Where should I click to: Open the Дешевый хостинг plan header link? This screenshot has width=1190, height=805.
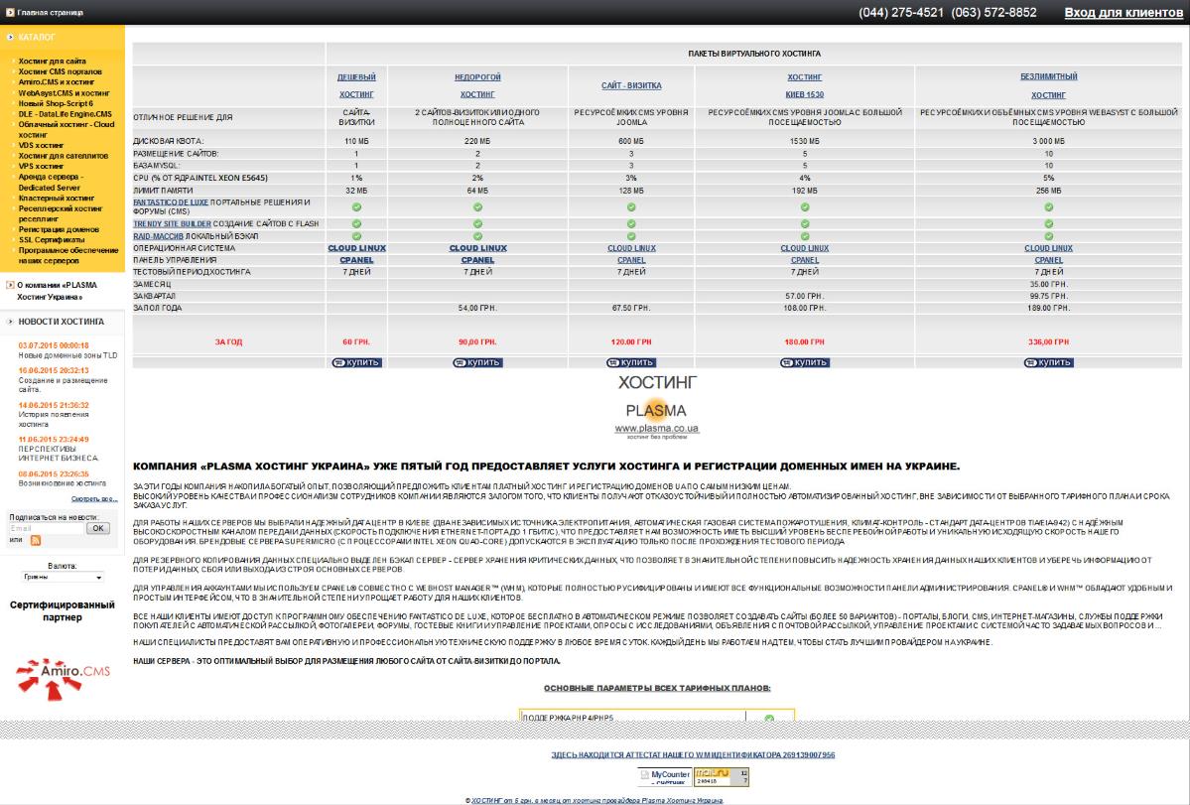356,85
